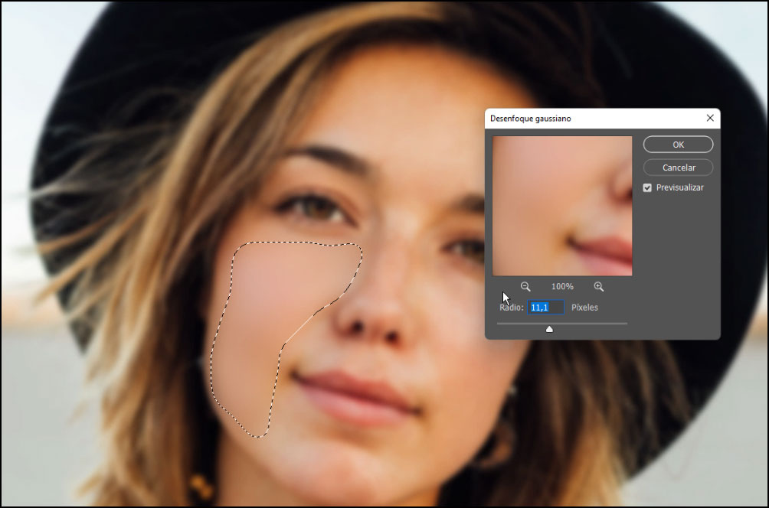Click the Radio value input field
The height and width of the screenshot is (508, 769).
click(x=545, y=307)
